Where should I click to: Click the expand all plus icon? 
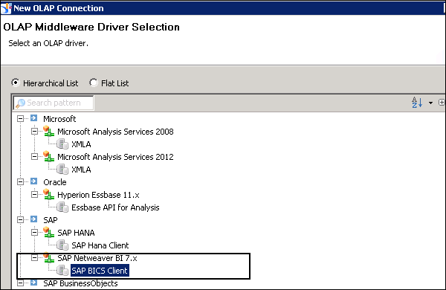pyautogui.click(x=442, y=102)
